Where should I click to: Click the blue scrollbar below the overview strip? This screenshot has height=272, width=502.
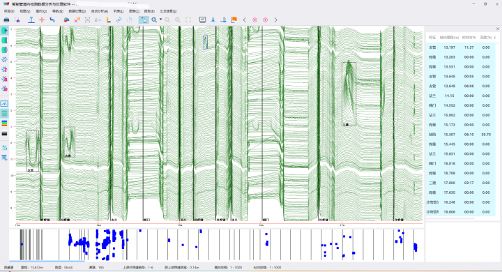click(x=47, y=262)
